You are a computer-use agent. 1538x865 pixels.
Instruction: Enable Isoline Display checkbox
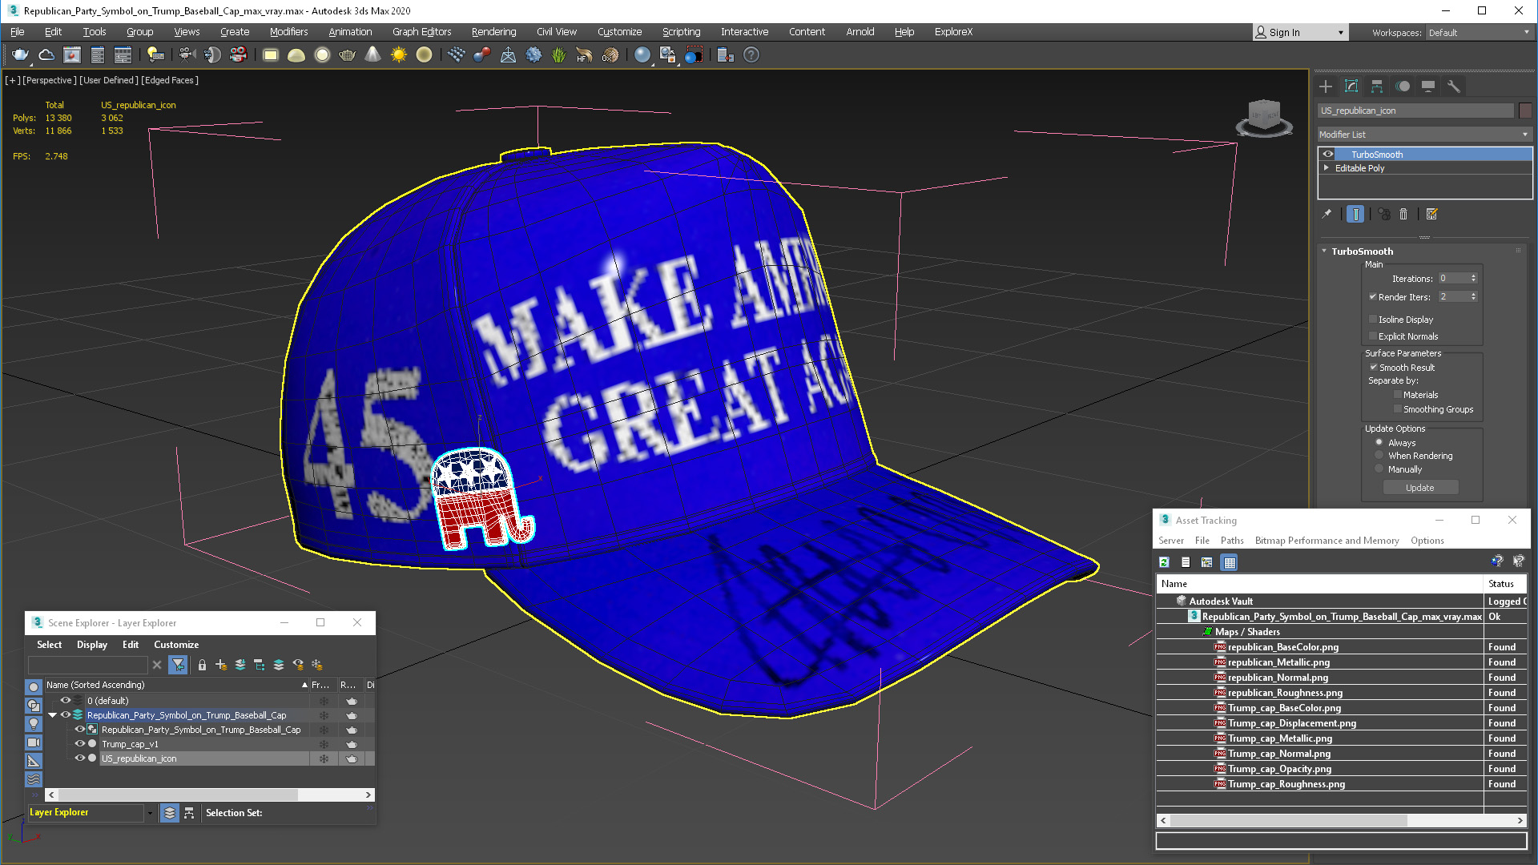1372,320
